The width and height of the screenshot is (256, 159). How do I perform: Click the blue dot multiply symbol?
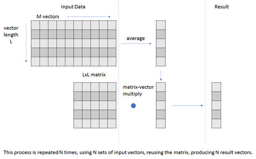coord(133,106)
